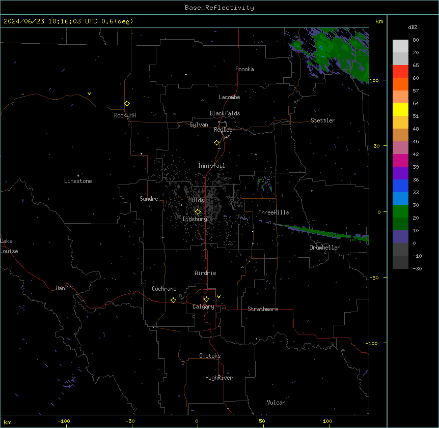Pick the orange 57-60 dBZ legend swatch
This screenshot has width=439, height=428.
coord(400,84)
